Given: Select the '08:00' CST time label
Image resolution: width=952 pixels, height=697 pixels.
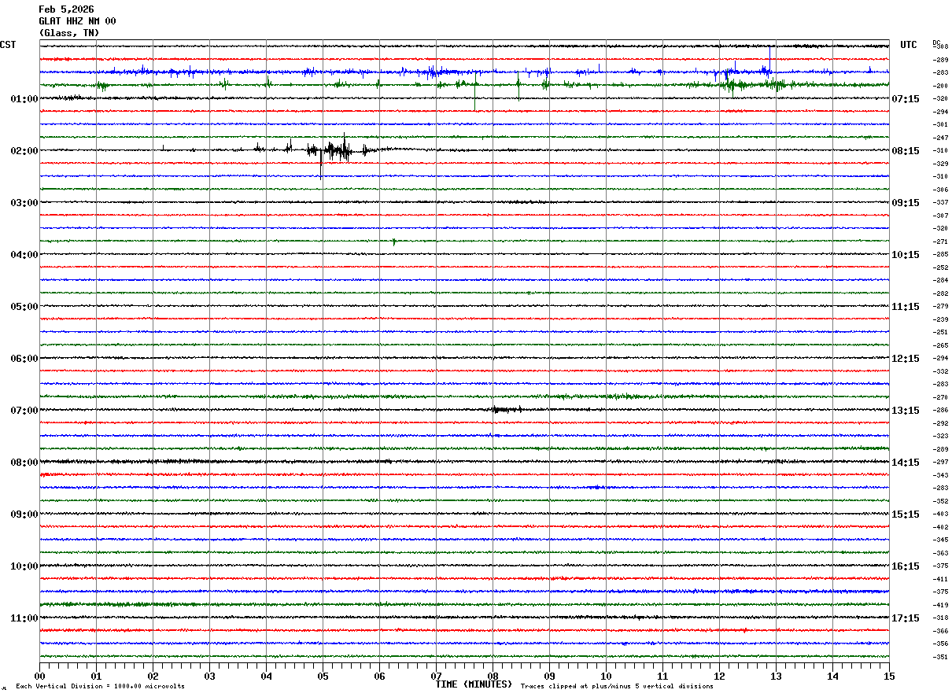Looking at the screenshot, I should (x=24, y=463).
